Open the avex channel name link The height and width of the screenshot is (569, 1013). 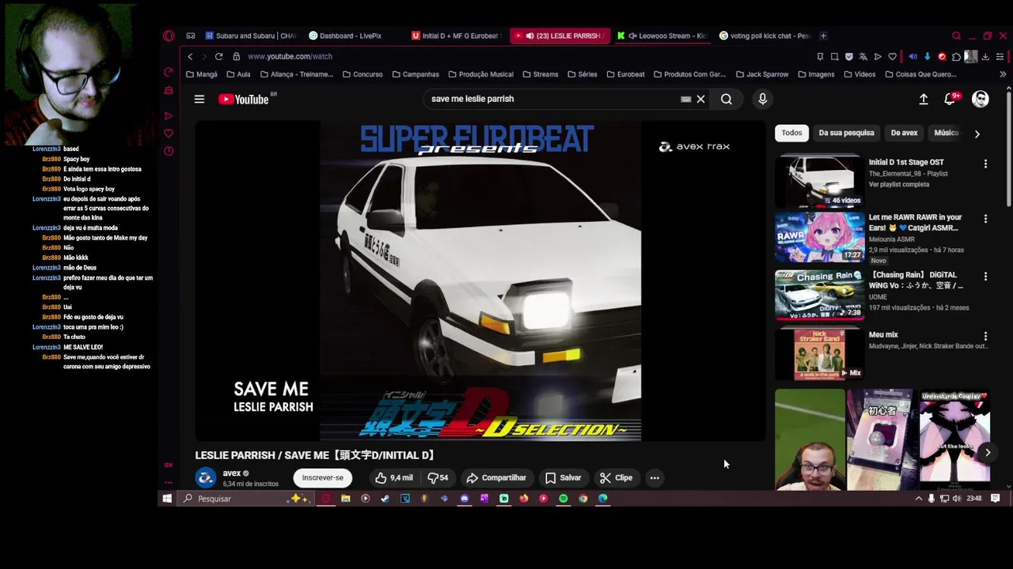pyautogui.click(x=232, y=473)
